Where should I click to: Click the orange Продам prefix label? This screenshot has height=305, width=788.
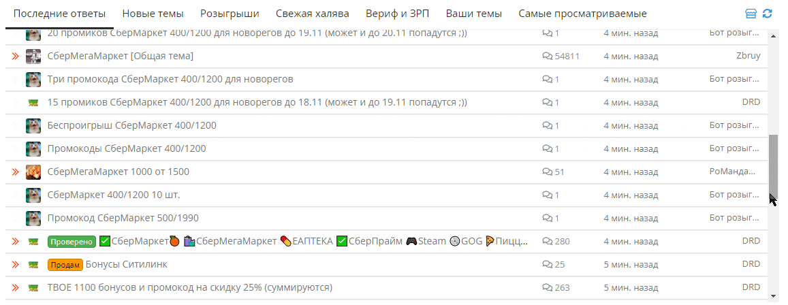[65, 264]
